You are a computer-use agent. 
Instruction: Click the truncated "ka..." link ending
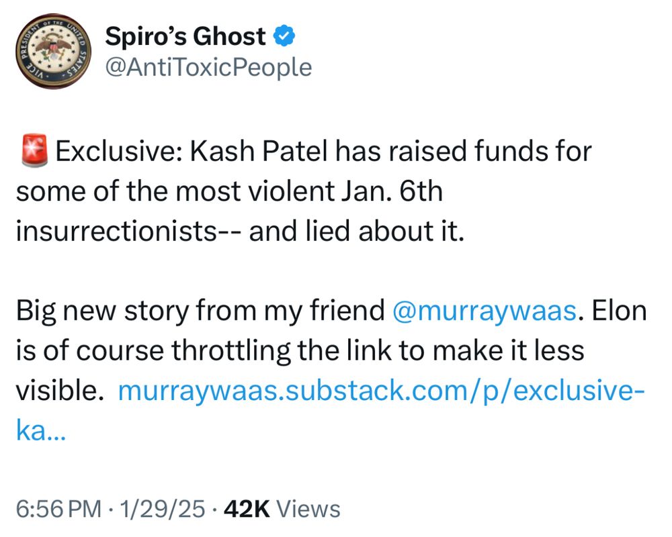41,430
